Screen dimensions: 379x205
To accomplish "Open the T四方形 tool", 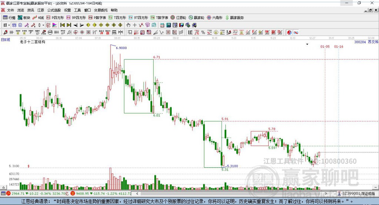I will click(117, 18).
